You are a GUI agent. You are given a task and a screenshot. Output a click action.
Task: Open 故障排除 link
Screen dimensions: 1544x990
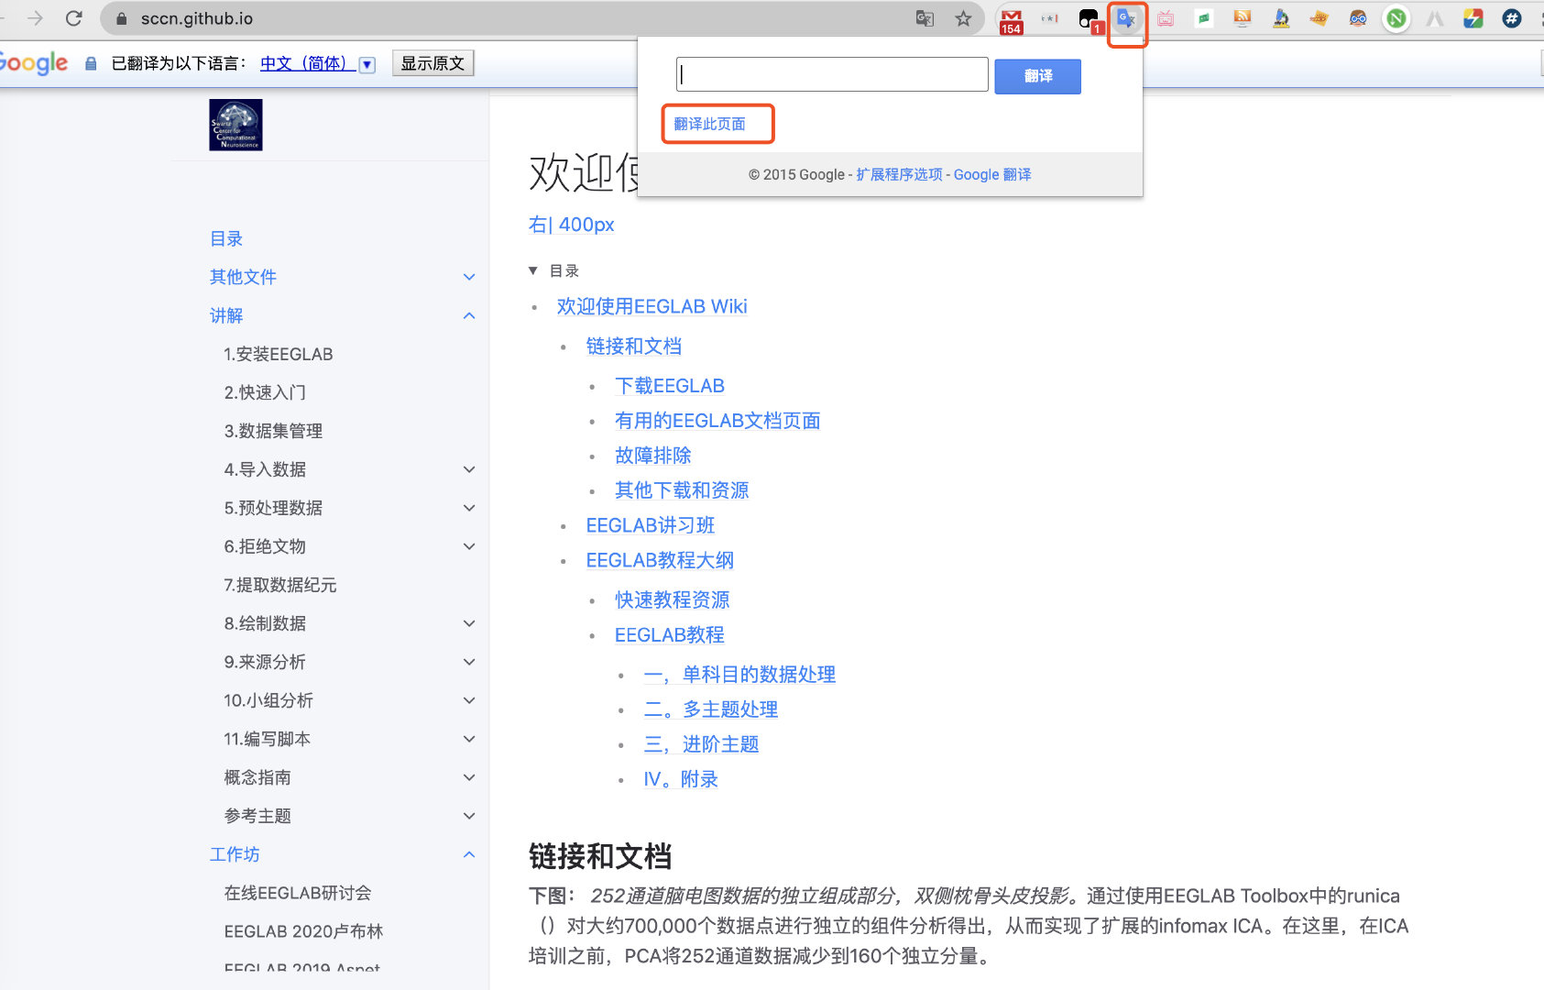[x=653, y=456]
